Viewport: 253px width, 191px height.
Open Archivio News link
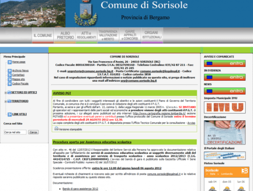(x=21, y=71)
